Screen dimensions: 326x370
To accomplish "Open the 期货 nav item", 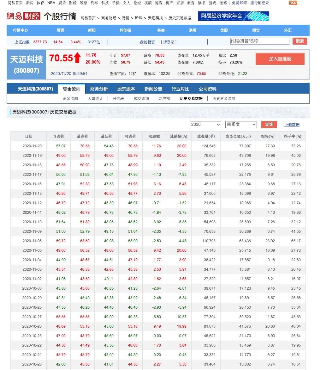I will click(x=256, y=30).
